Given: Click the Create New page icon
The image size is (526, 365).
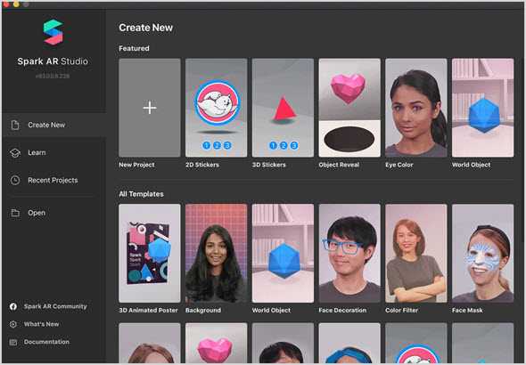Looking at the screenshot, I should click(x=15, y=125).
